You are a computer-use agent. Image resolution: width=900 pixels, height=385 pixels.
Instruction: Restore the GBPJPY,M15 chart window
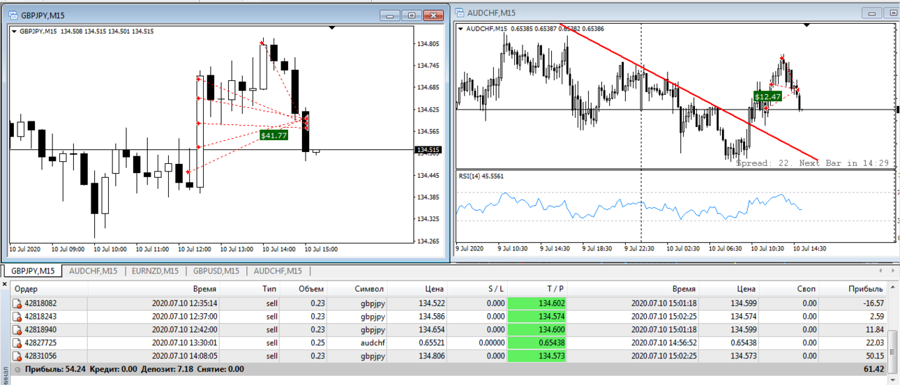pos(412,15)
